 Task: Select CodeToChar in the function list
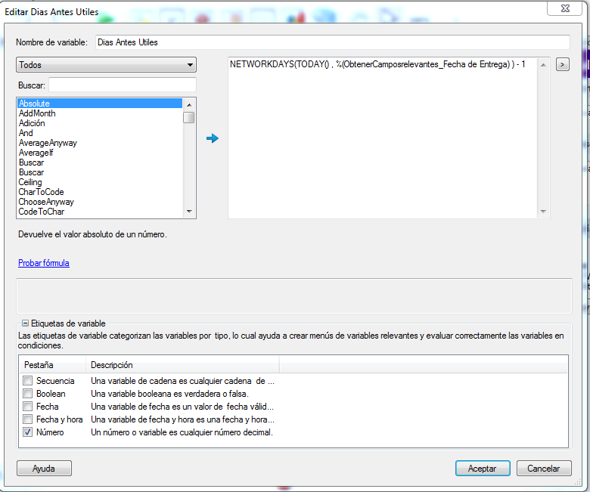100,212
